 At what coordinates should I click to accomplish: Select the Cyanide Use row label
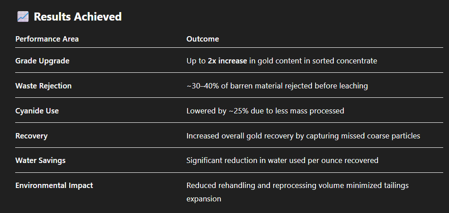point(37,111)
